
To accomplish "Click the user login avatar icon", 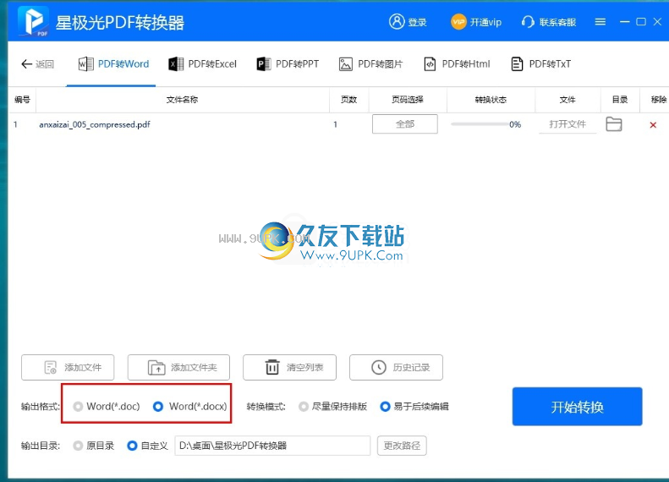I will pyautogui.click(x=397, y=21).
